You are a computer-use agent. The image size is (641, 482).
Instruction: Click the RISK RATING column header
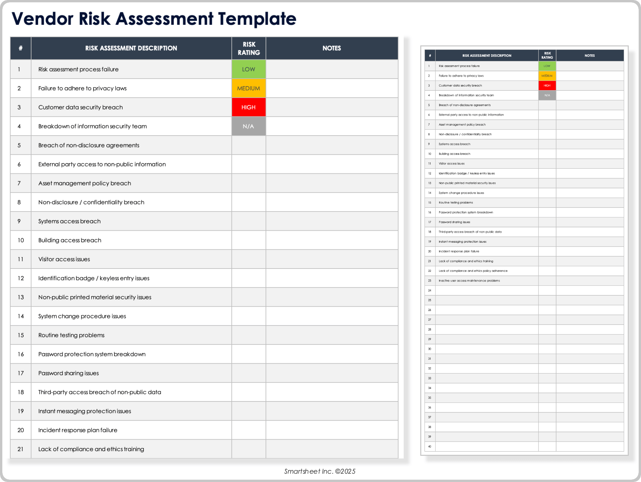click(x=248, y=48)
